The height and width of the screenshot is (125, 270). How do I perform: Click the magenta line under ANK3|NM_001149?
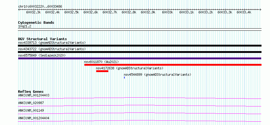(140, 113)
